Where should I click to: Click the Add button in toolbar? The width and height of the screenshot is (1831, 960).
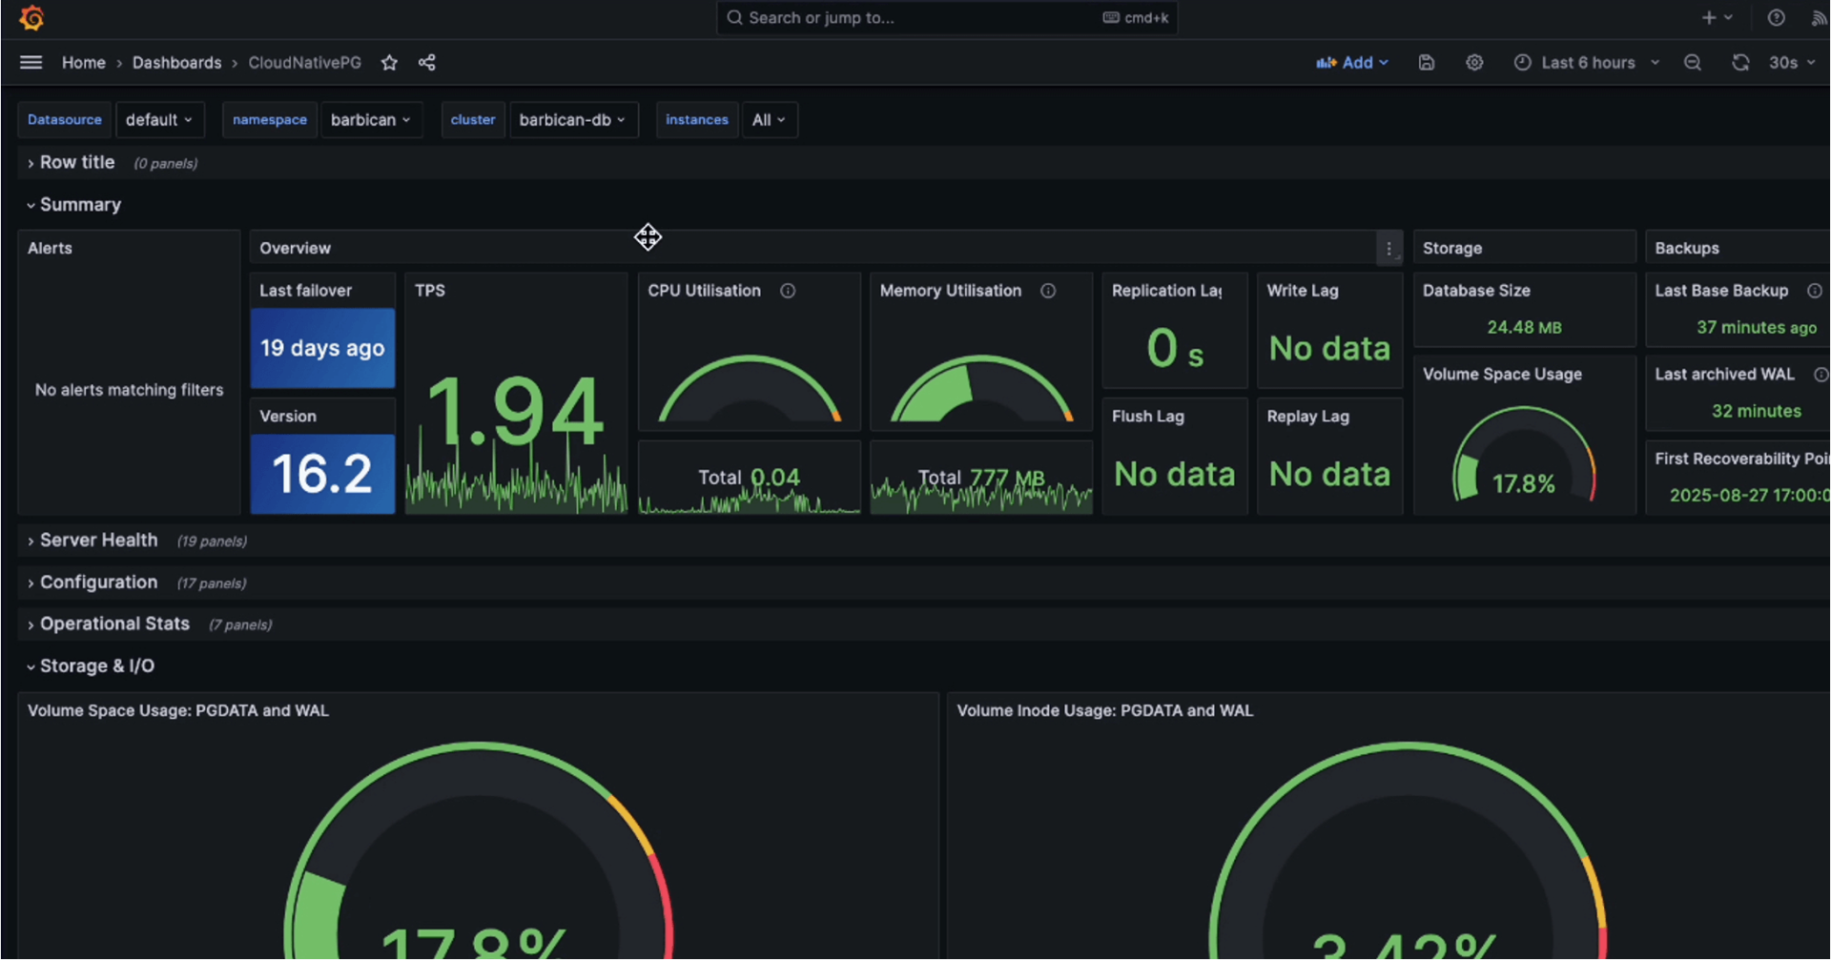tap(1352, 63)
